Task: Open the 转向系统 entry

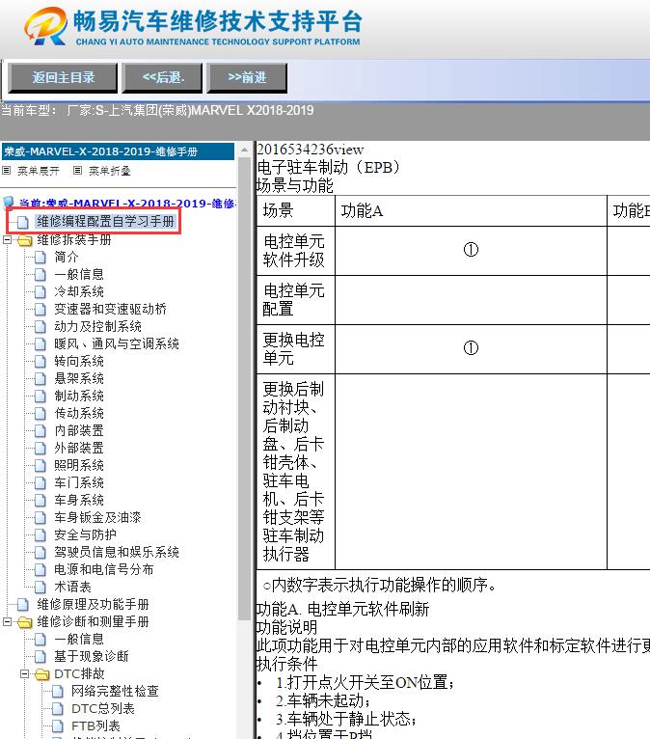Action: (79, 361)
